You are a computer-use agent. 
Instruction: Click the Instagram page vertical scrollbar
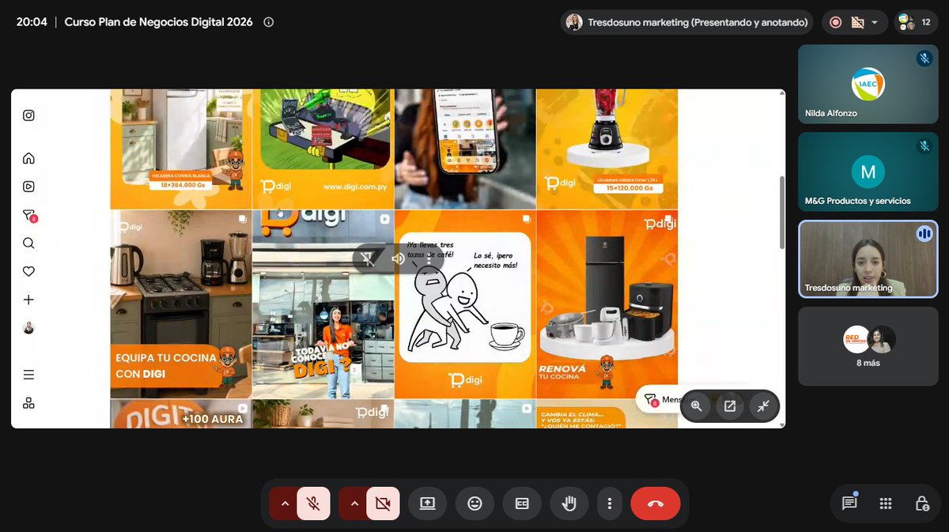(x=782, y=212)
